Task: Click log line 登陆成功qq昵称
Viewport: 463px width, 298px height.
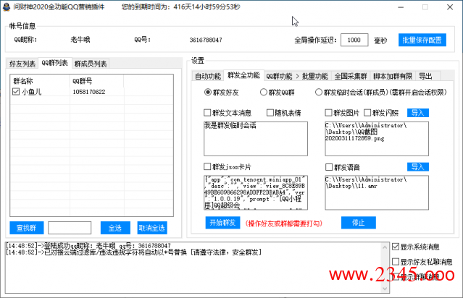Action: pyautogui.click(x=88, y=246)
